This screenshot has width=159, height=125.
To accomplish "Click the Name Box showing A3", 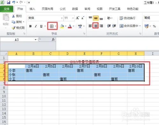I will point(17,40).
